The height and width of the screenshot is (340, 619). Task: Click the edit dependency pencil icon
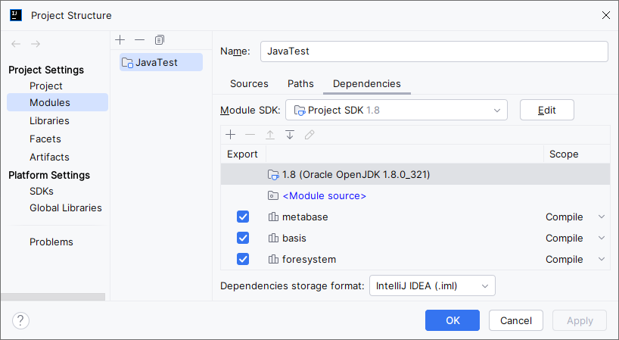(x=309, y=135)
